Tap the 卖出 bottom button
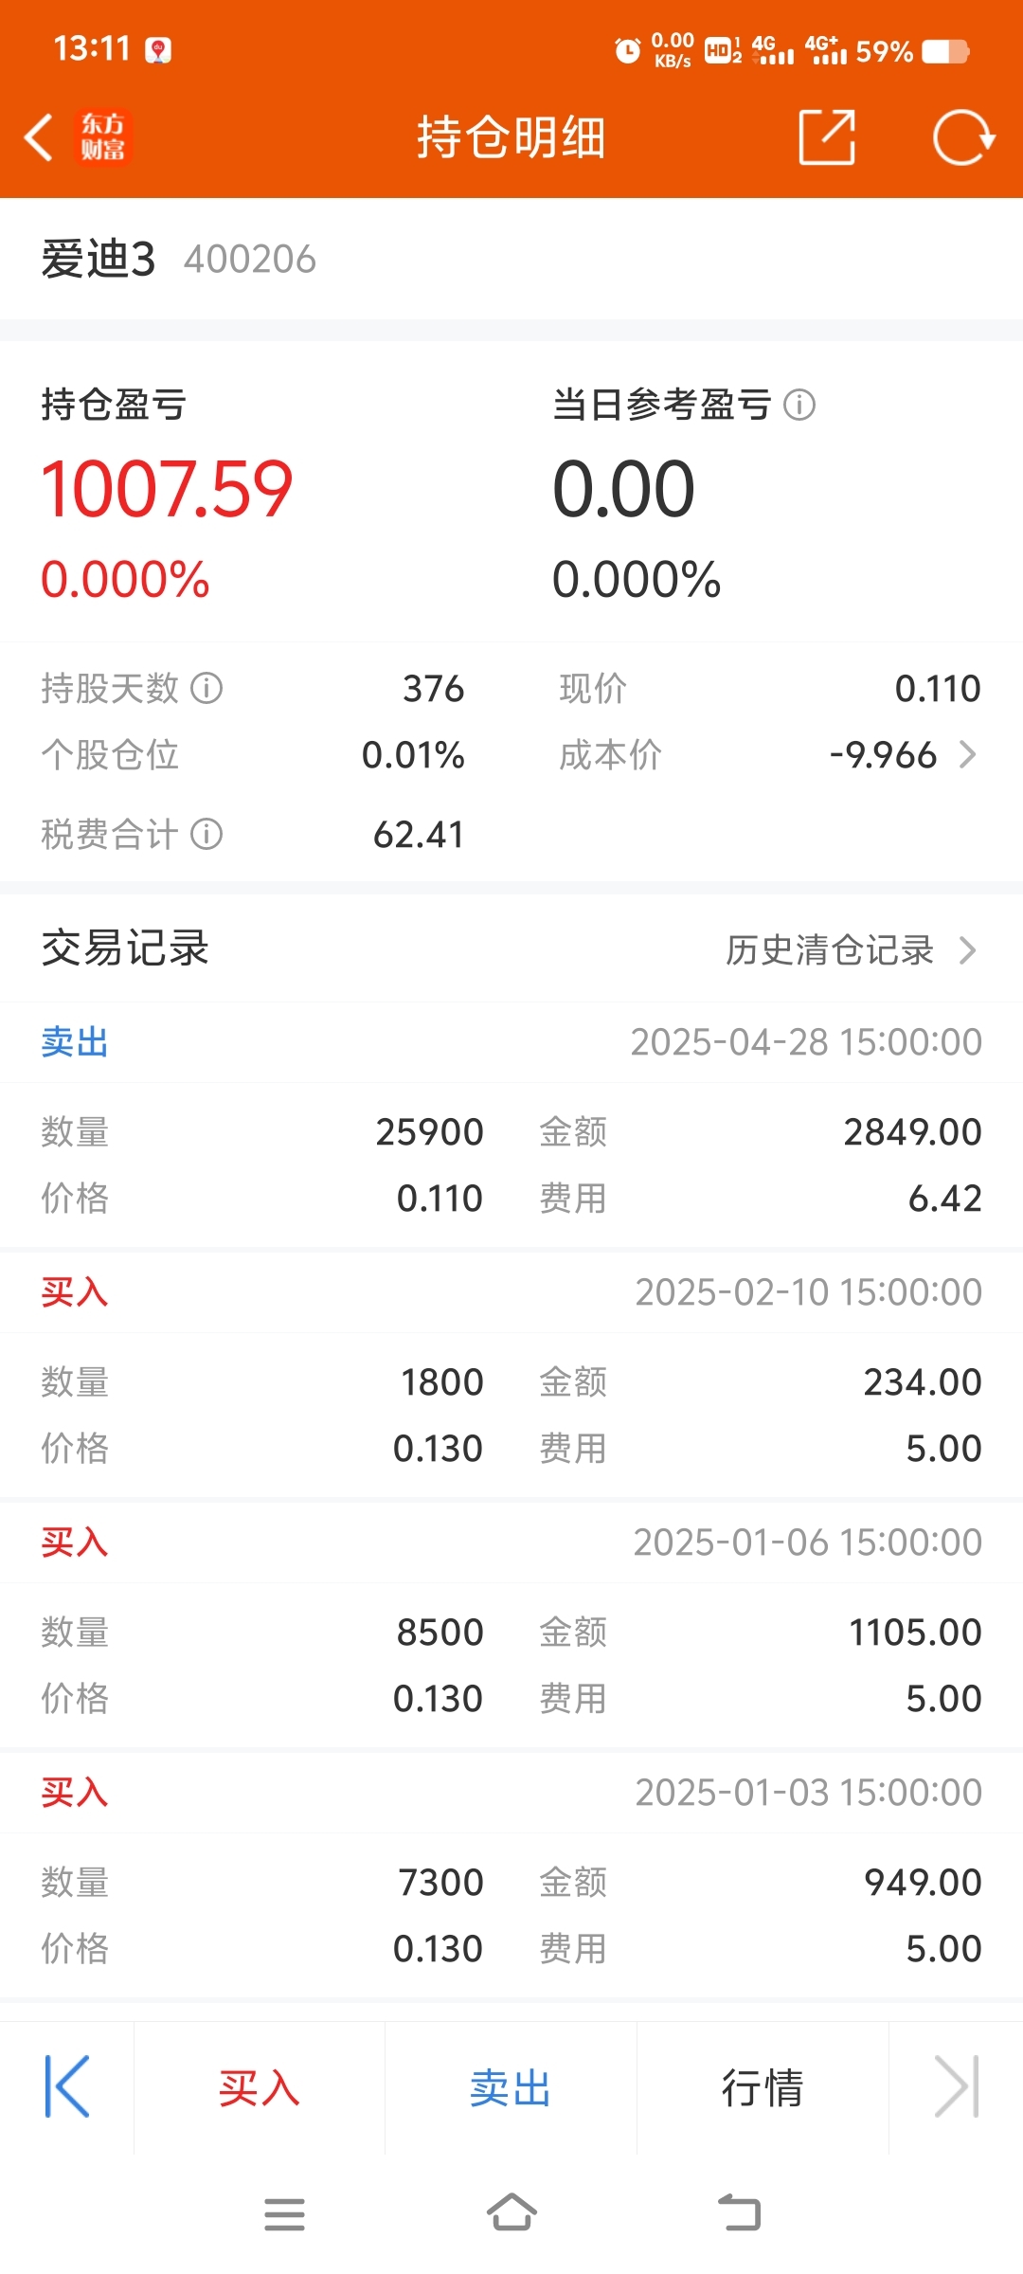The image size is (1023, 2274). click(x=511, y=2088)
